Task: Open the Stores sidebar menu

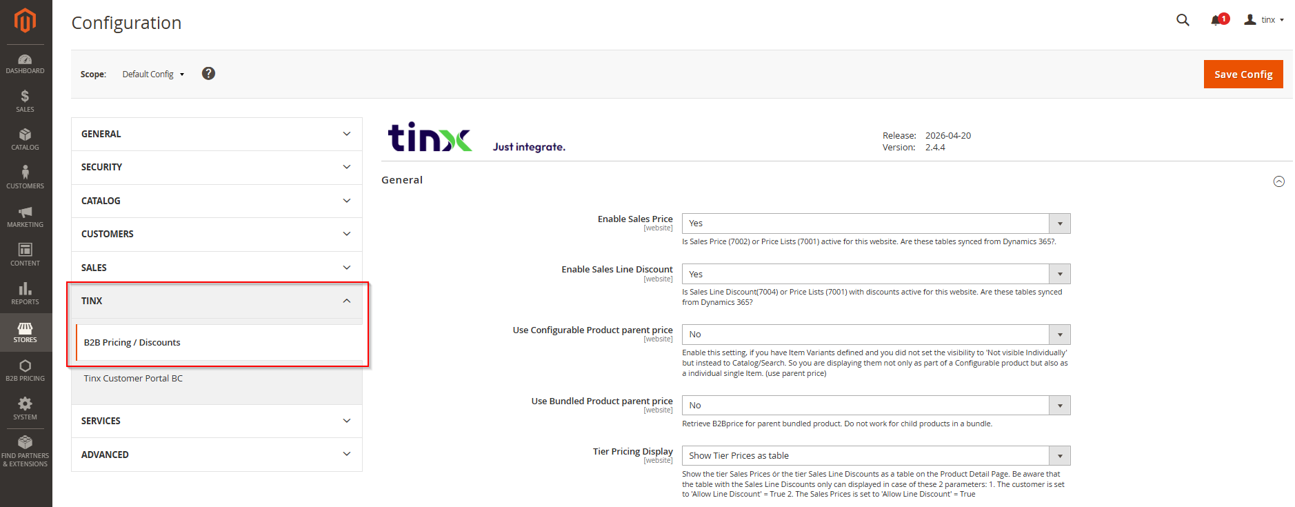Action: coord(26,332)
